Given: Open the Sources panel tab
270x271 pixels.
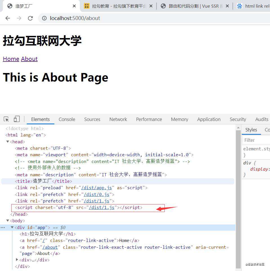Looking at the screenshot, I should 92,119.
